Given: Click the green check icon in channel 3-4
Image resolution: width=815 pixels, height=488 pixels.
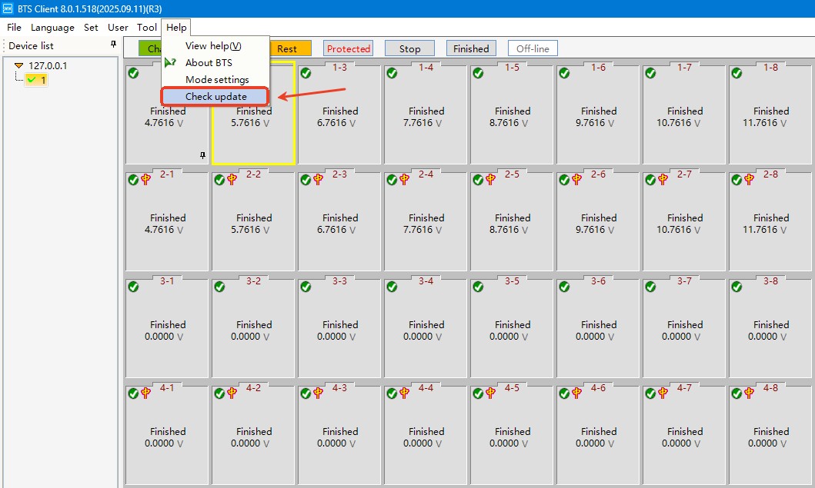Looking at the screenshot, I should tap(392, 287).
